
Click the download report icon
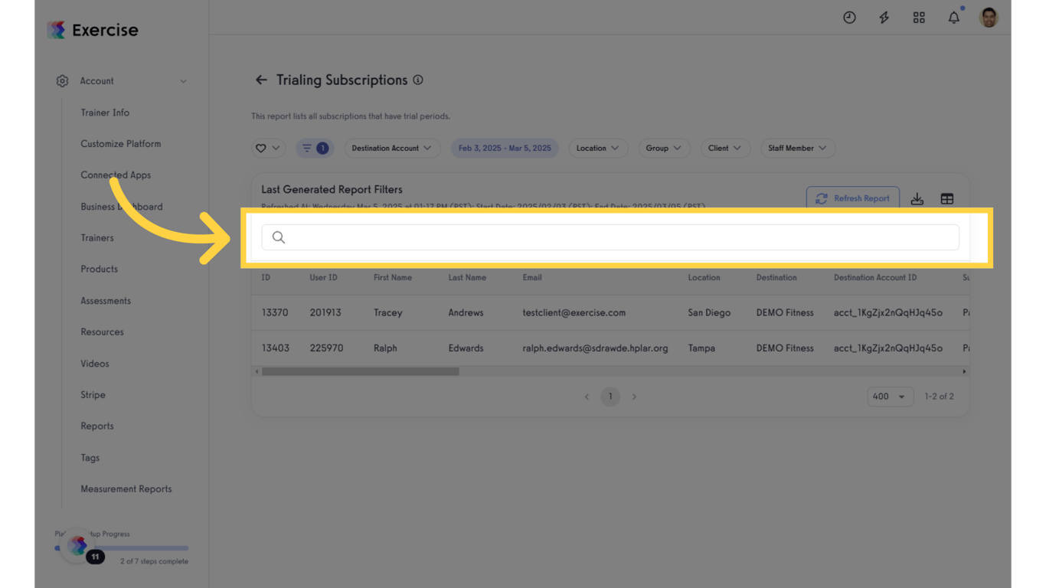pyautogui.click(x=917, y=198)
